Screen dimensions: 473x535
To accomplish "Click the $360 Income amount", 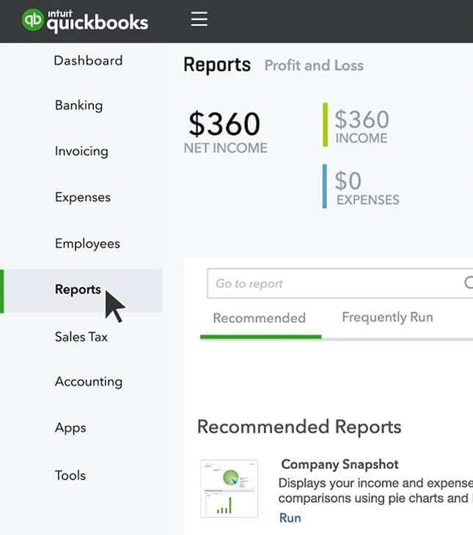I will (362, 120).
